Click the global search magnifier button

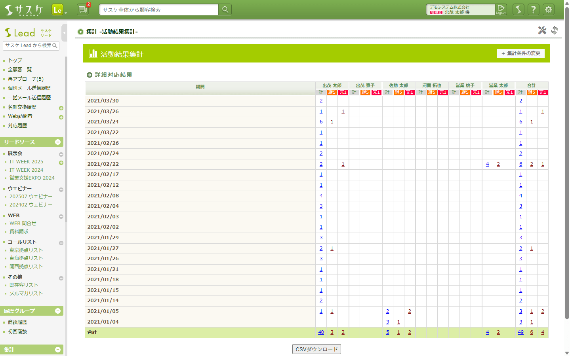coord(225,9)
